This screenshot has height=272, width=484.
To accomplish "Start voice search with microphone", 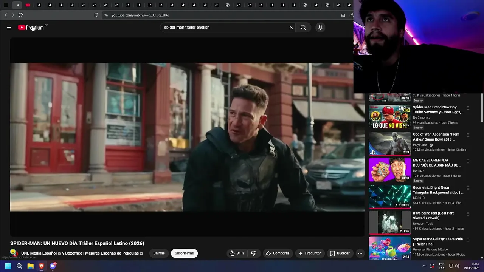I will pos(320,28).
